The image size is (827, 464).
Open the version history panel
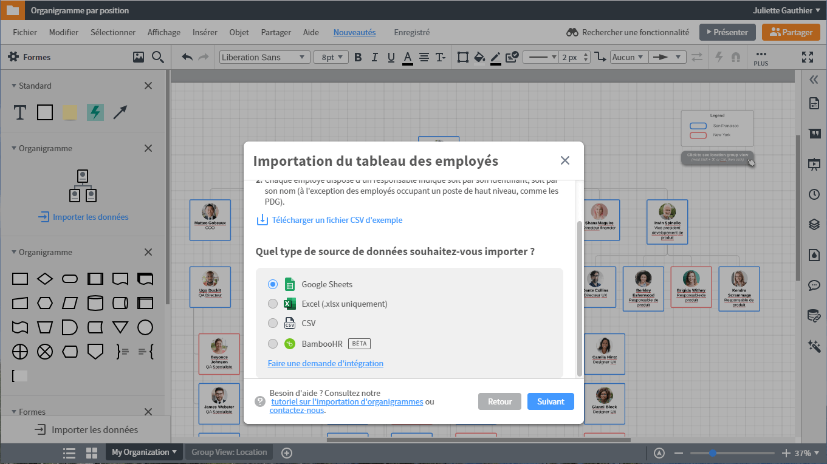[814, 194]
